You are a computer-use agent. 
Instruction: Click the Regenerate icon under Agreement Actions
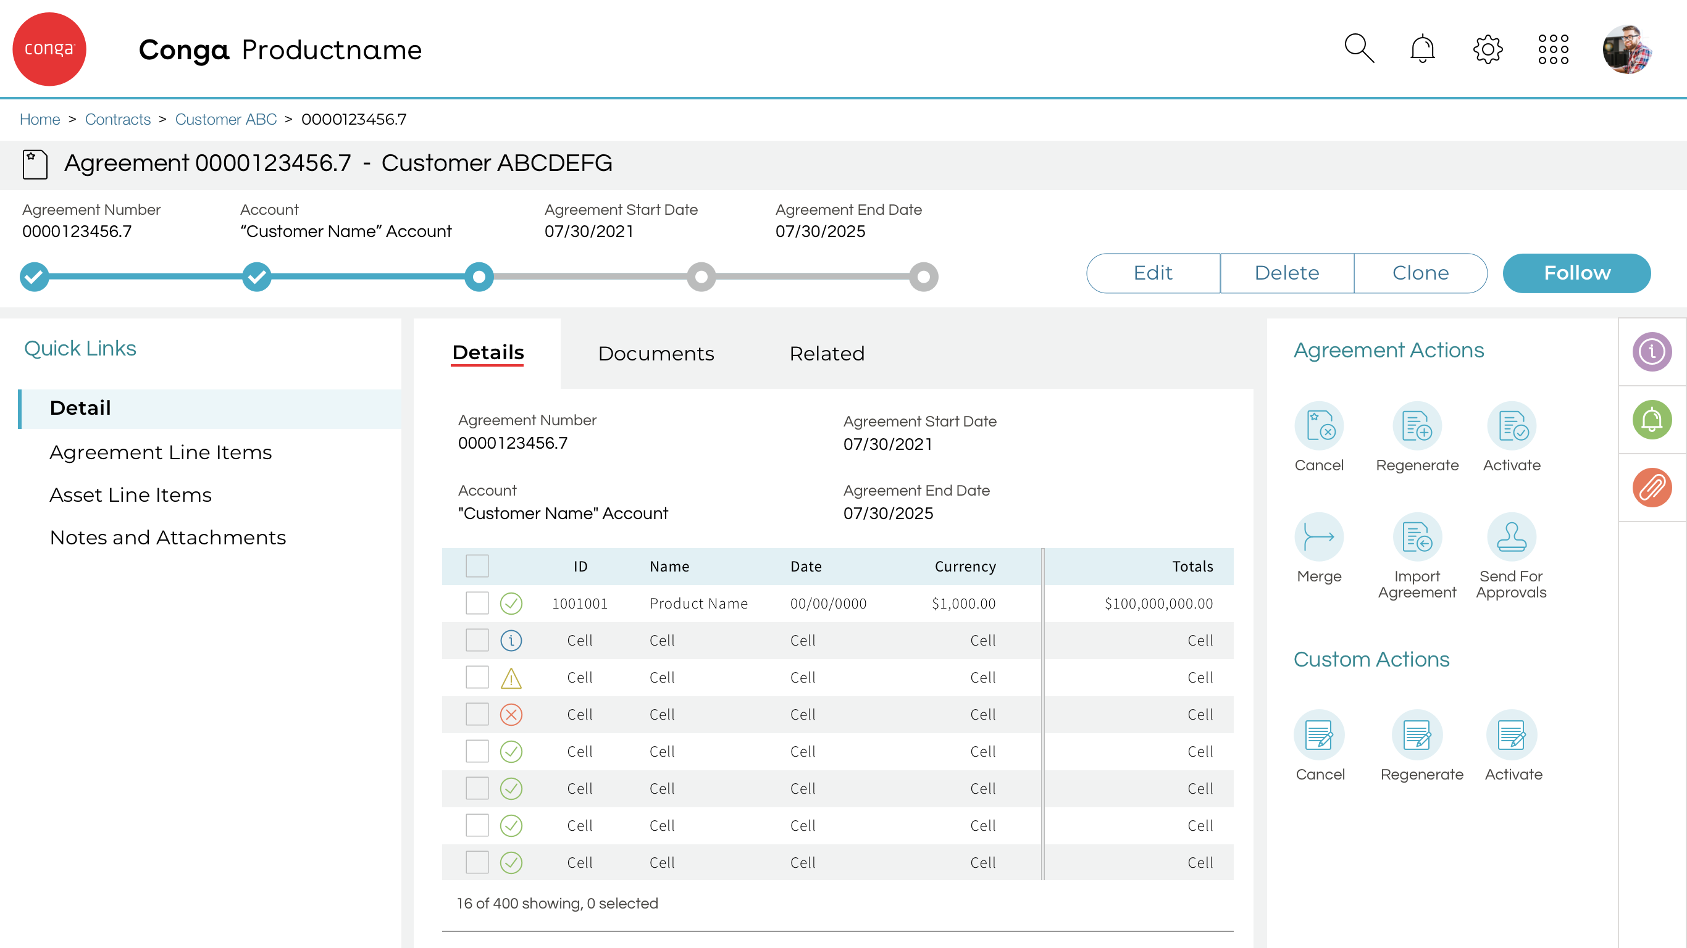(1417, 426)
